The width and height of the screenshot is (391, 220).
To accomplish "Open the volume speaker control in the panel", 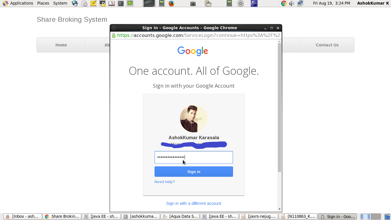I will pos(292,3).
